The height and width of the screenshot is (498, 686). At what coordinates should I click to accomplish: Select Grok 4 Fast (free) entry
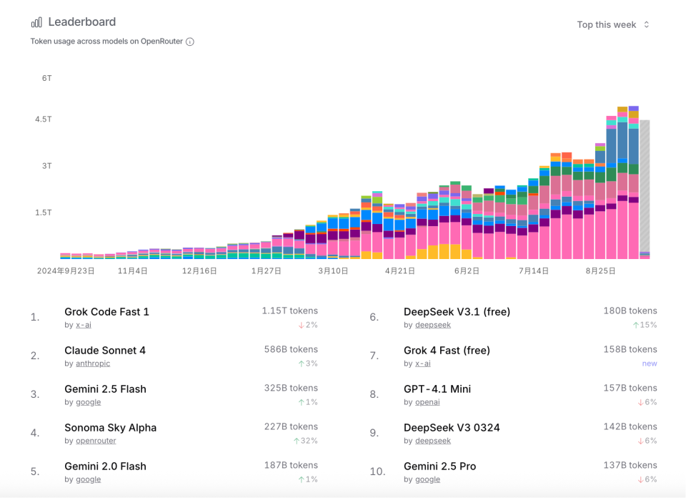click(447, 351)
